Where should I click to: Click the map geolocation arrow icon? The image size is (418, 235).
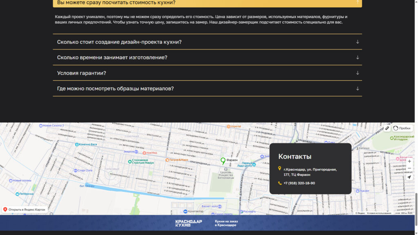(409, 177)
